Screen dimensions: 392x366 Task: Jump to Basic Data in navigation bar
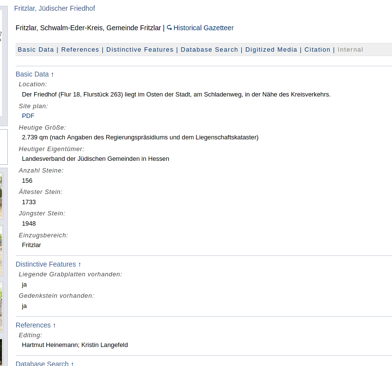[36, 50]
